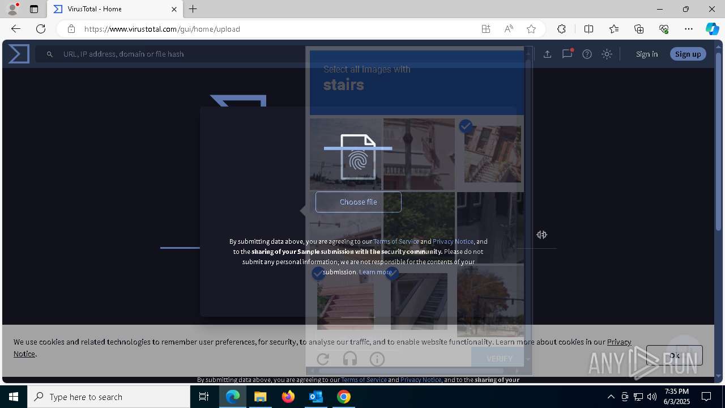Select the top-middle red pole captcha image

[x=419, y=154]
